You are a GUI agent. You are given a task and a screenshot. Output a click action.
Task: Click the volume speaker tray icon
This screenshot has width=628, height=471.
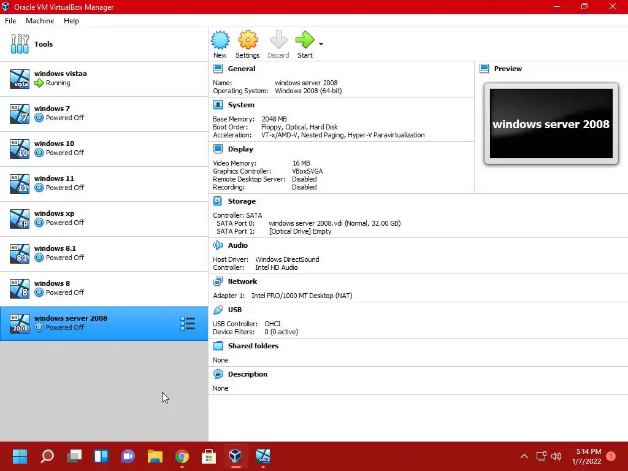556,456
